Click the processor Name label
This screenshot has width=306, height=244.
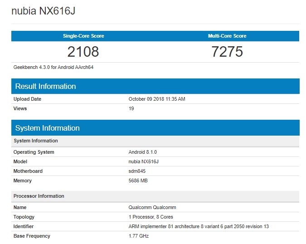20,207
